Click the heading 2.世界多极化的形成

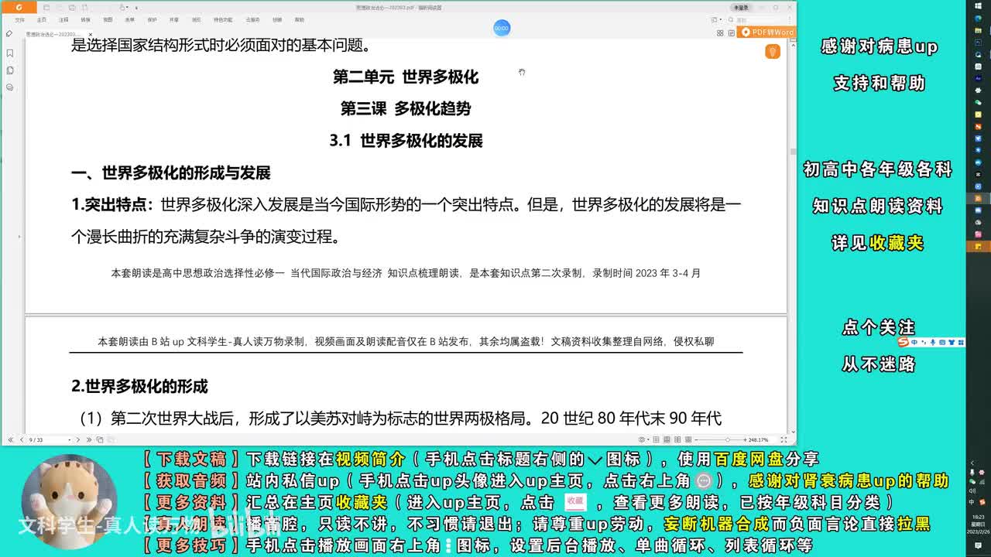[140, 386]
